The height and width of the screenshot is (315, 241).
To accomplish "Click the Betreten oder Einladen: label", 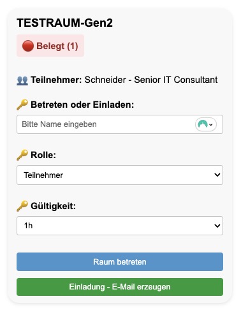I will click(x=82, y=105).
